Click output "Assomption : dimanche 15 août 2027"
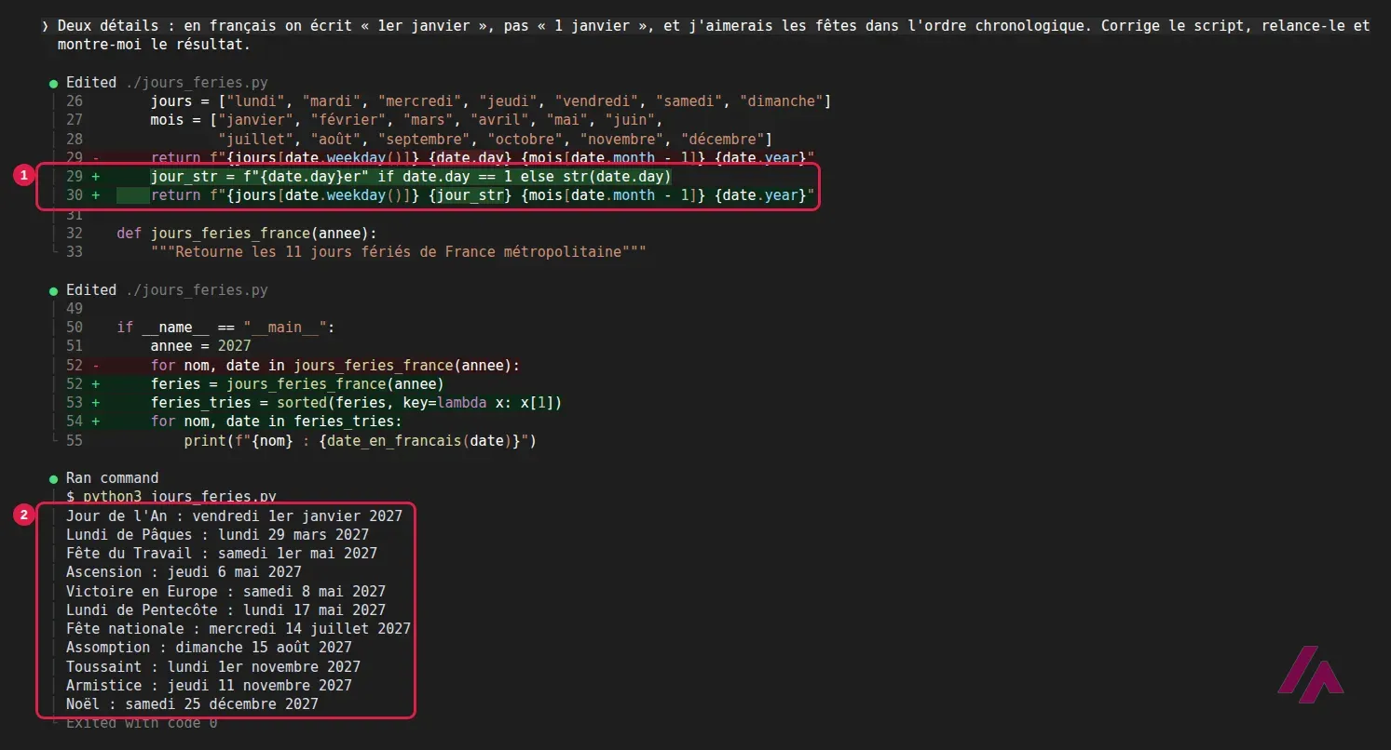Viewport: 1391px width, 750px height. tap(209, 648)
